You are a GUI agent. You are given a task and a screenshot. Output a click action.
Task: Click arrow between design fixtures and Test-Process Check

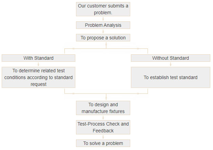103,118
